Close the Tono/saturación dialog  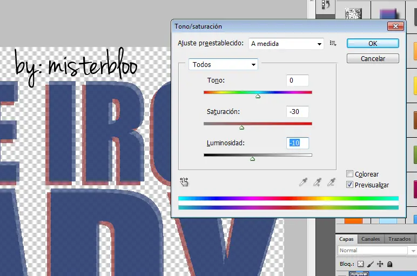[x=395, y=26]
